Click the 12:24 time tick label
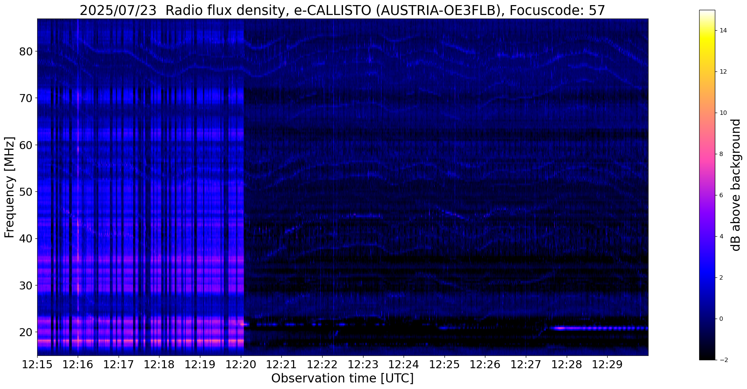Screen dimensions: 747x389 (x=404, y=365)
